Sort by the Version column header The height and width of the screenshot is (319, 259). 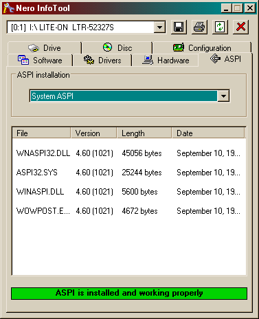pyautogui.click(x=93, y=133)
